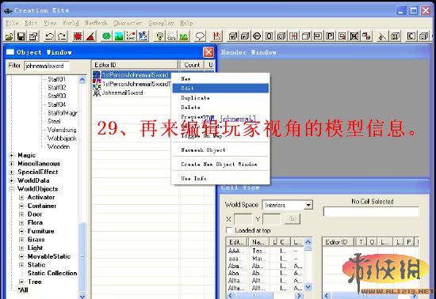Choose Create New Object Window entry
Viewport: 436px width, 299px height.
click(x=220, y=165)
